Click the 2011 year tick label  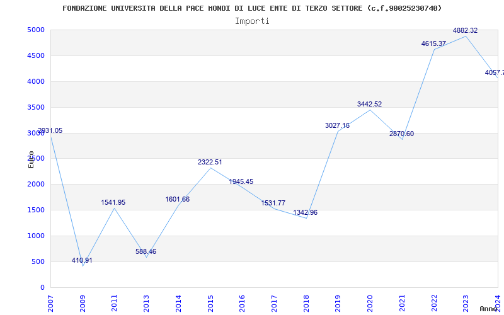[x=115, y=304]
